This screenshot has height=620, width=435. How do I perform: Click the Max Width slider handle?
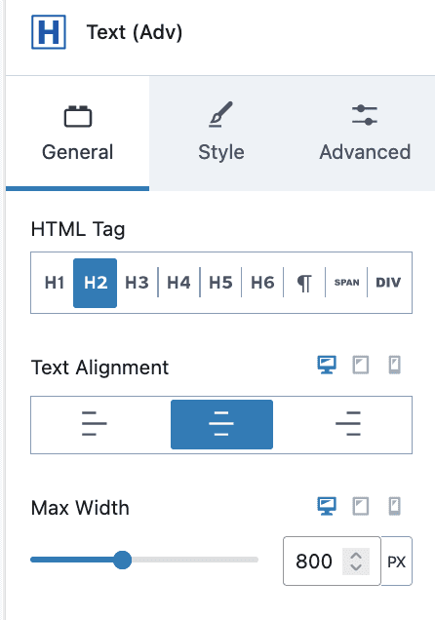(x=122, y=560)
